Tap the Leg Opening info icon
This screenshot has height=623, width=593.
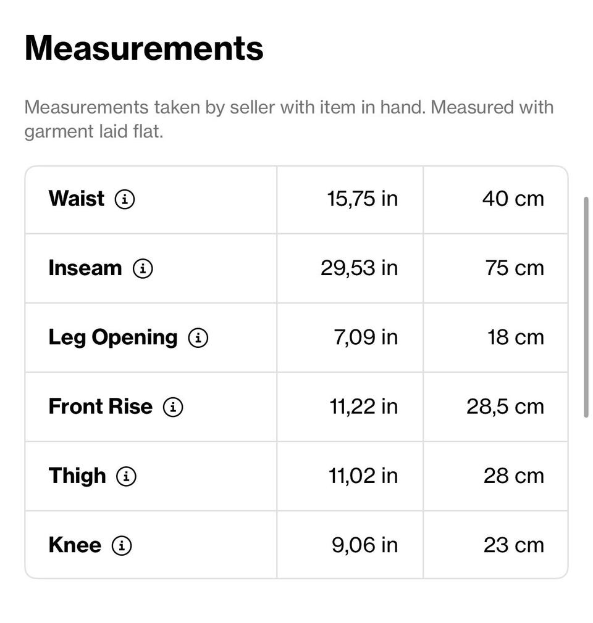click(198, 338)
